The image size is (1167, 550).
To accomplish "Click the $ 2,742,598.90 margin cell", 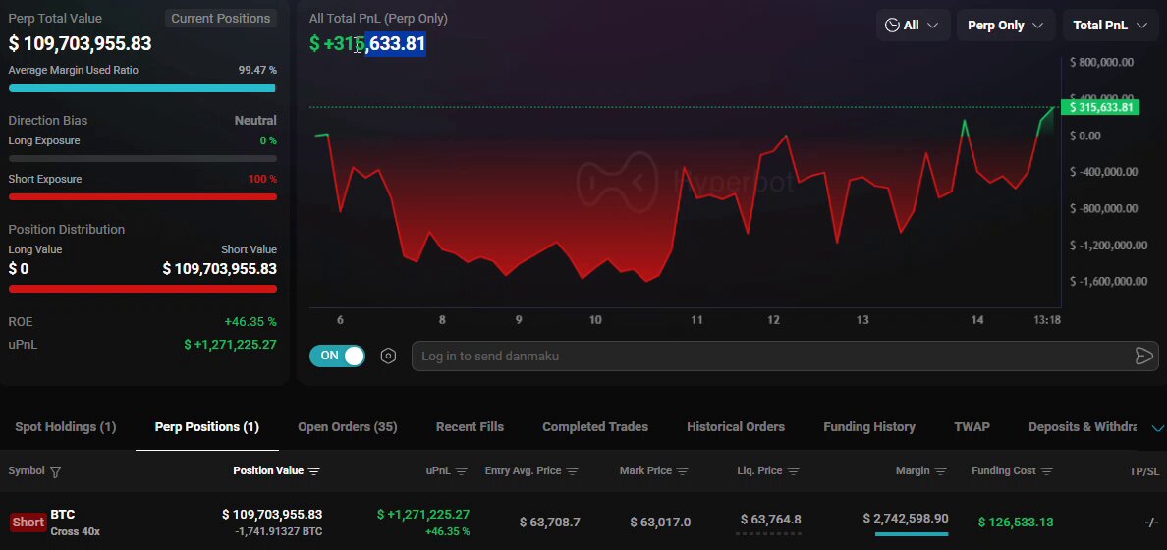I will tap(906, 519).
